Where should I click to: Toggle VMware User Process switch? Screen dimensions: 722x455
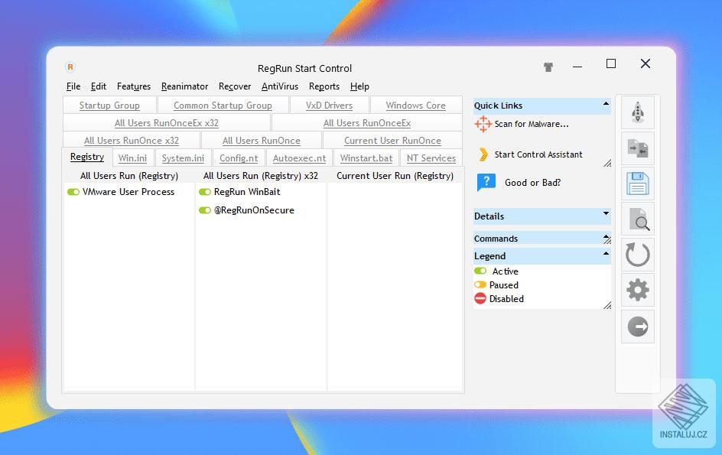pos(73,192)
